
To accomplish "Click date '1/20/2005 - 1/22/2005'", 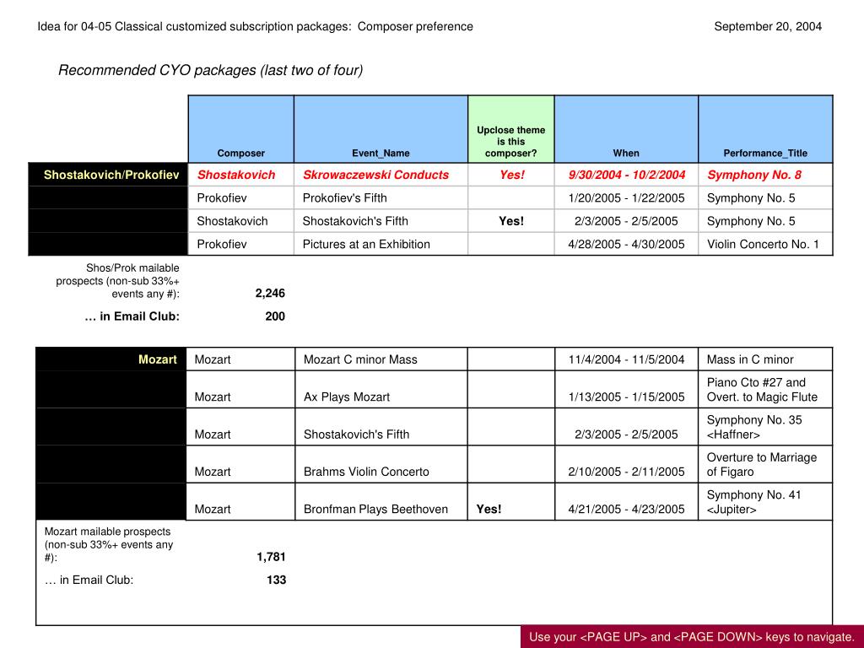I will 627,197.
